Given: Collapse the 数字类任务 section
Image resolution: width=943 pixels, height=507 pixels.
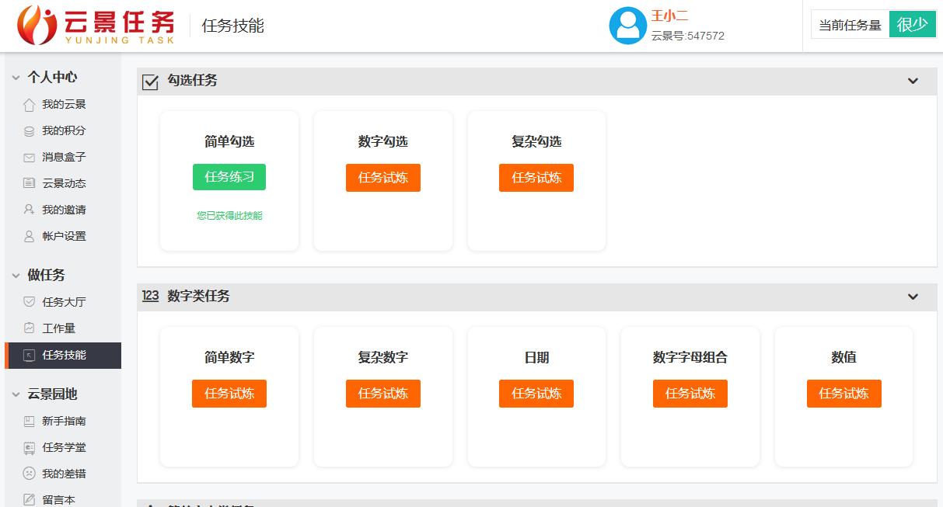Looking at the screenshot, I should click(913, 297).
